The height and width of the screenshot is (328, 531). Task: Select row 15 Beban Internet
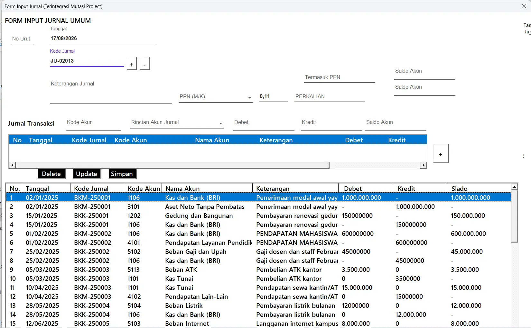258,324
